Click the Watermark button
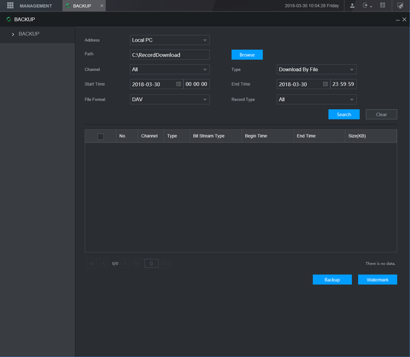The height and width of the screenshot is (357, 410). coord(377,280)
